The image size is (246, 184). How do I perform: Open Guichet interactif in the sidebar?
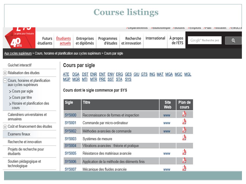click(20, 65)
